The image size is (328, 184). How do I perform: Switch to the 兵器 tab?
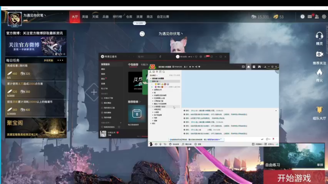pyautogui.click(x=105, y=17)
